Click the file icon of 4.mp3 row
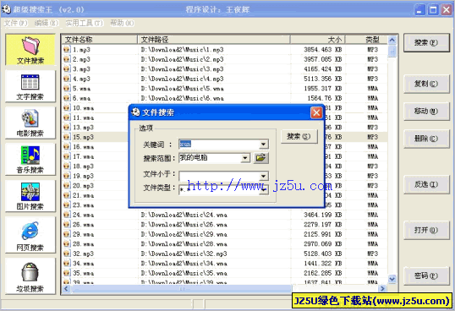The image size is (455, 311). tap(67, 79)
